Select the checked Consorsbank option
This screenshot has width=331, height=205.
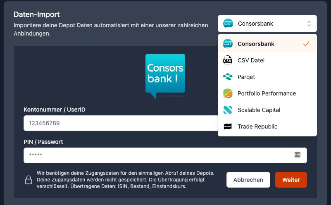[x=267, y=44]
